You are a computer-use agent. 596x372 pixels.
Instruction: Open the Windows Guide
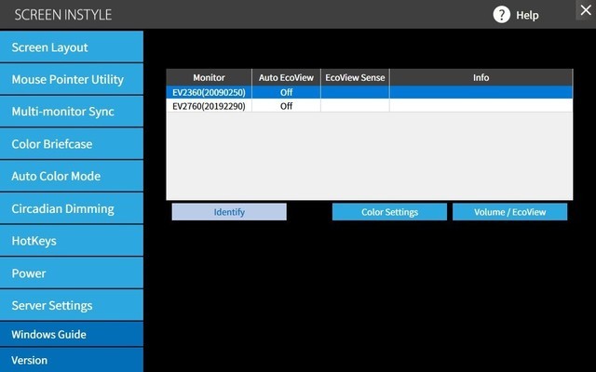[72, 335]
